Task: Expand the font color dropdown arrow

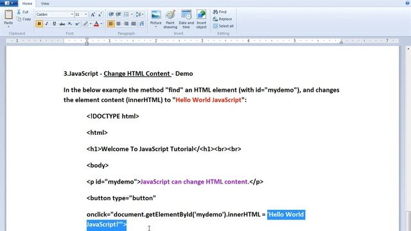Action: click(101, 24)
